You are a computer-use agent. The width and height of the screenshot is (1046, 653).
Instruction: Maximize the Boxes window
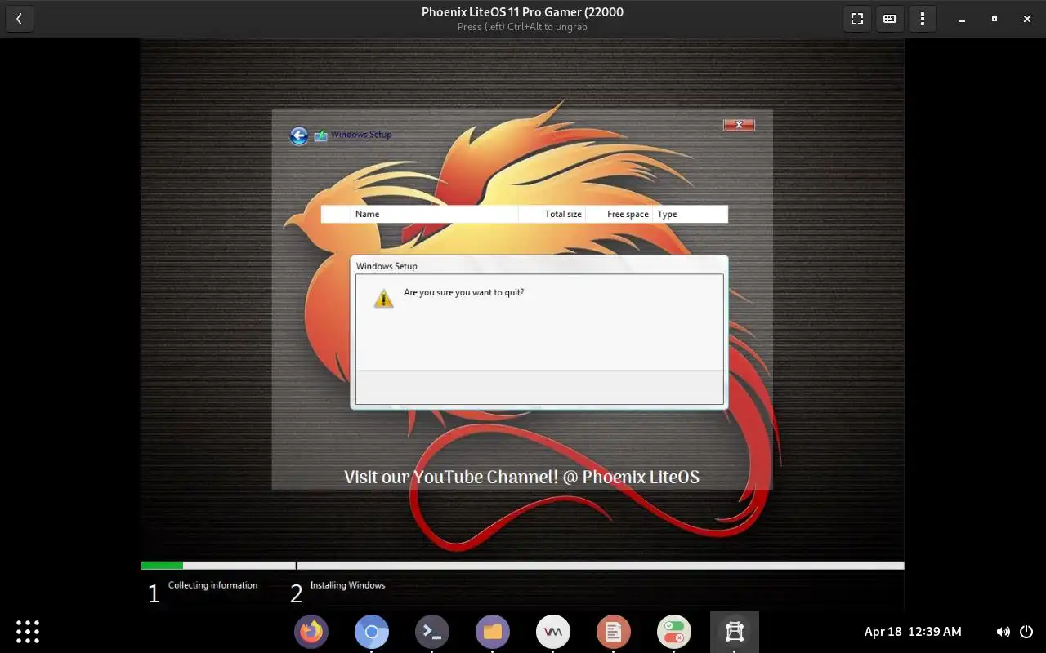coord(995,19)
